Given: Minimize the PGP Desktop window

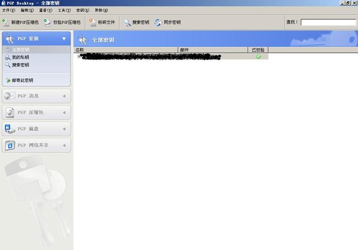Looking at the screenshot, I should point(342,3).
